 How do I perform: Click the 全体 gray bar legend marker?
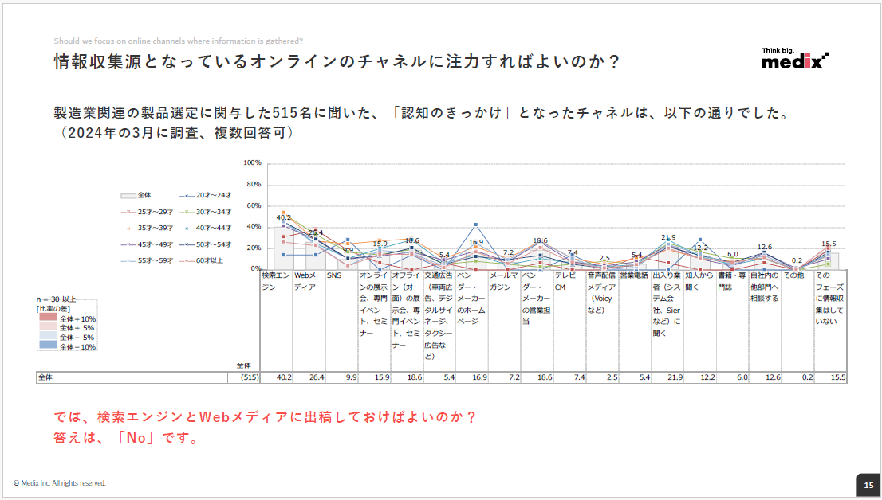(x=128, y=195)
